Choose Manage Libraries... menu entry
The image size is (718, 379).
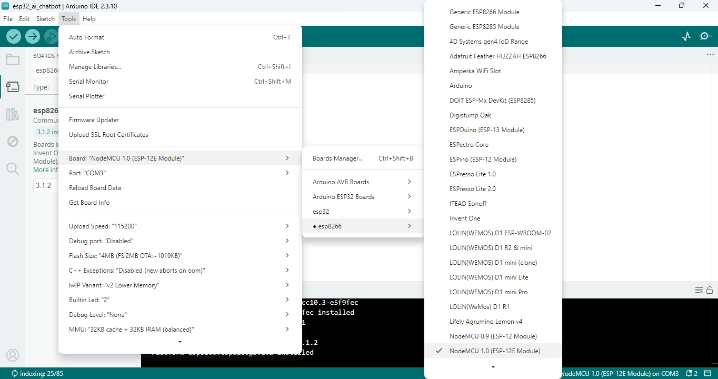coord(180,67)
